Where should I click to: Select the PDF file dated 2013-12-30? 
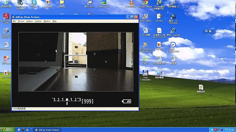point(159,33)
